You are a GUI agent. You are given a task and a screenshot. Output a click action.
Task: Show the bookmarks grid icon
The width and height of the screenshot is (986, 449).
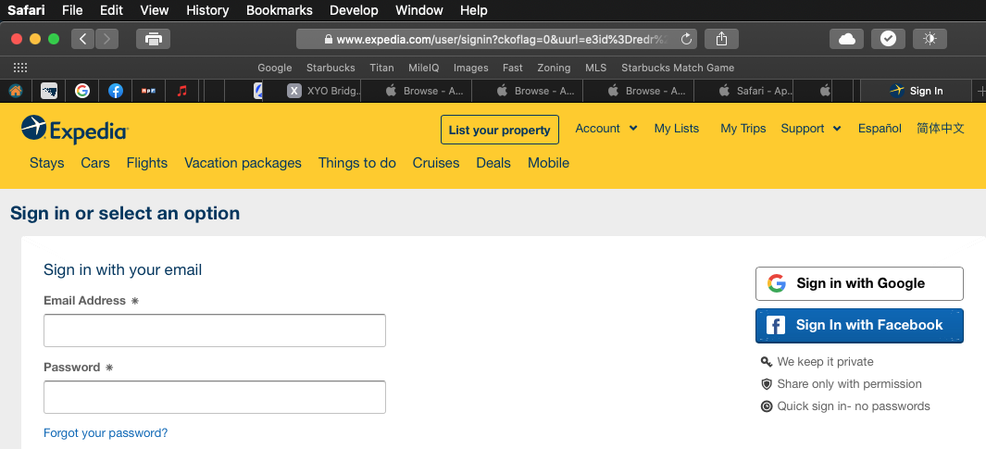point(20,68)
